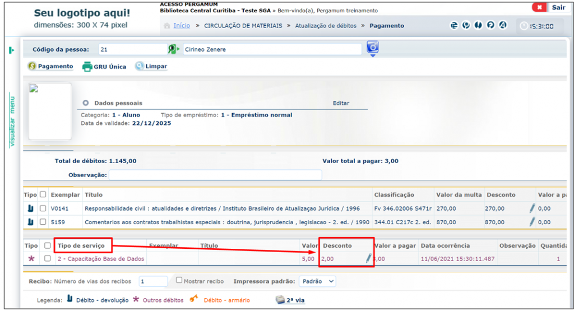Click the Pagamento button
574x311 pixels.
(x=50, y=66)
